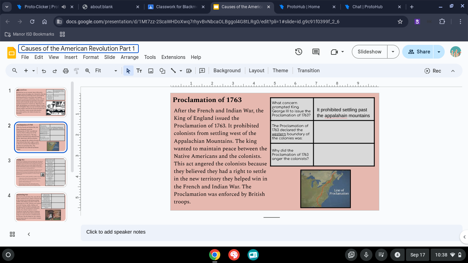
Task: Open the Insert menu
Action: [x=71, y=57]
